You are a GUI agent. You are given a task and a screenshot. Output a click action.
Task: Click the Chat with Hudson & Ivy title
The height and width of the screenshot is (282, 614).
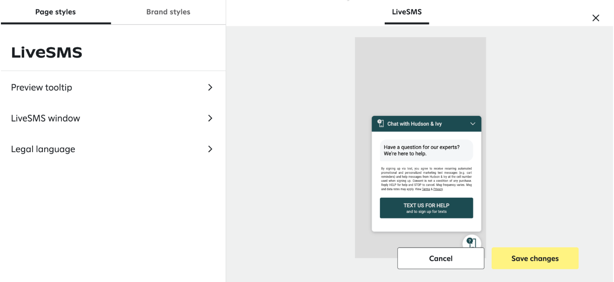pos(414,124)
